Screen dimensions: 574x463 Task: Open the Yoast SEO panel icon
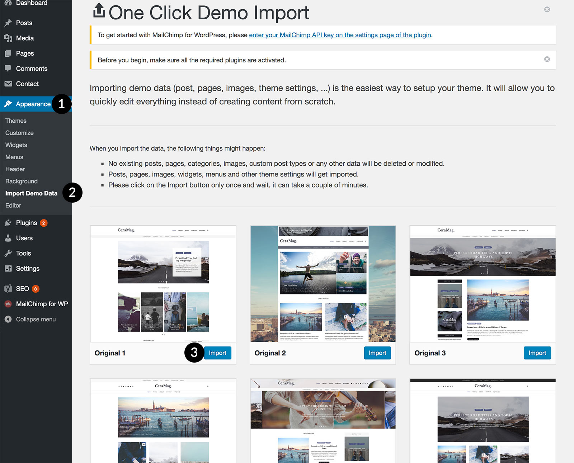9,288
